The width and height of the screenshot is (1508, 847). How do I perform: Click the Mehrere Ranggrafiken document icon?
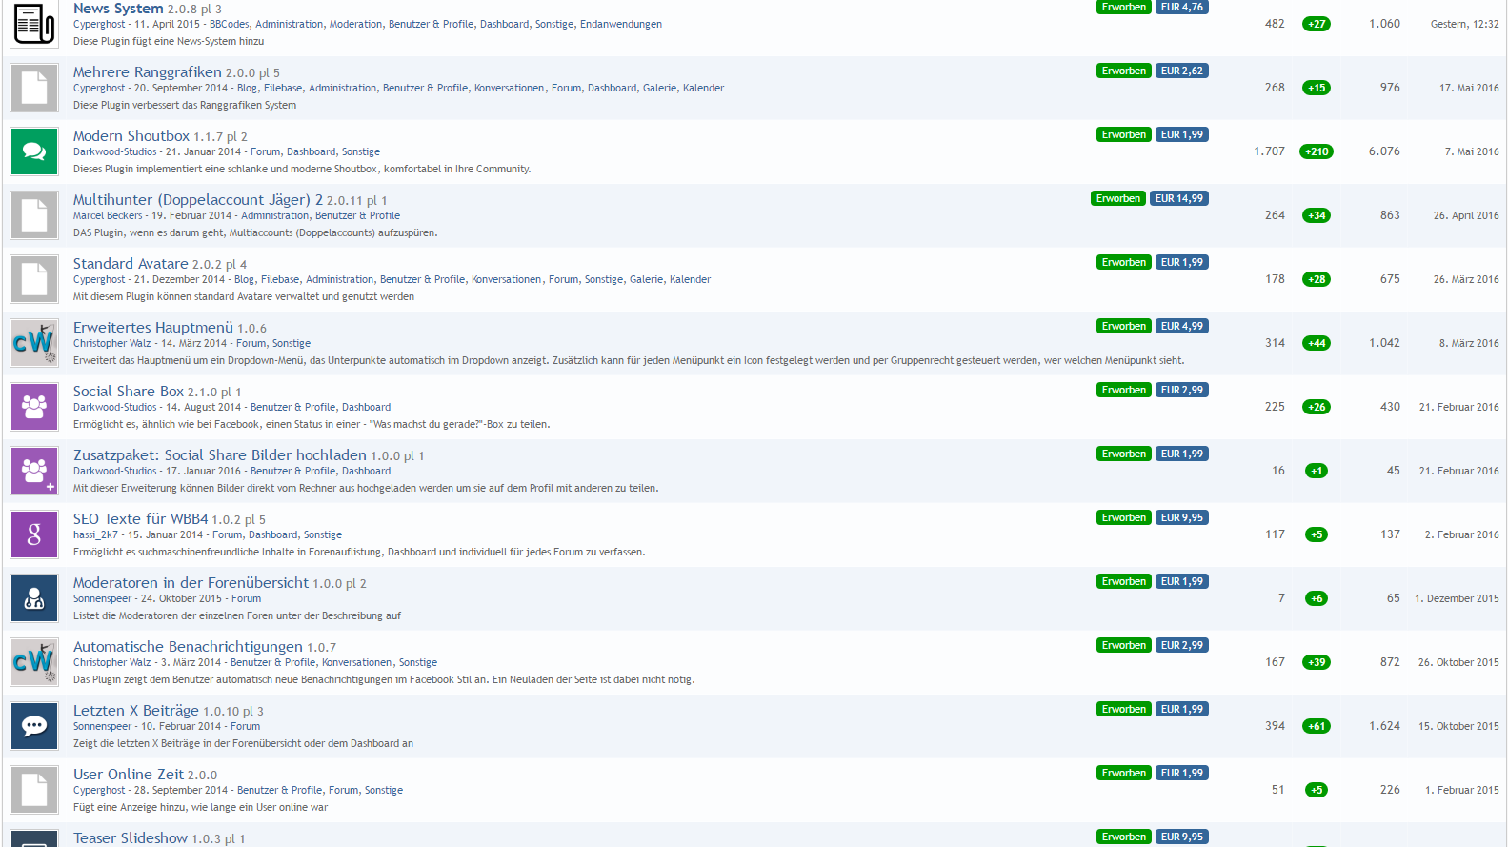point(34,88)
